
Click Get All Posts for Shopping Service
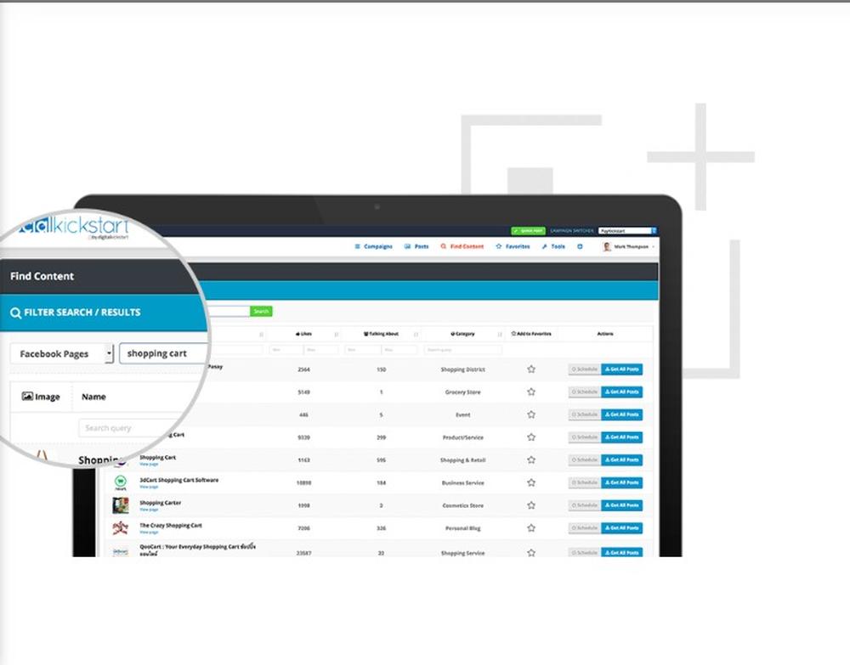[622, 552]
